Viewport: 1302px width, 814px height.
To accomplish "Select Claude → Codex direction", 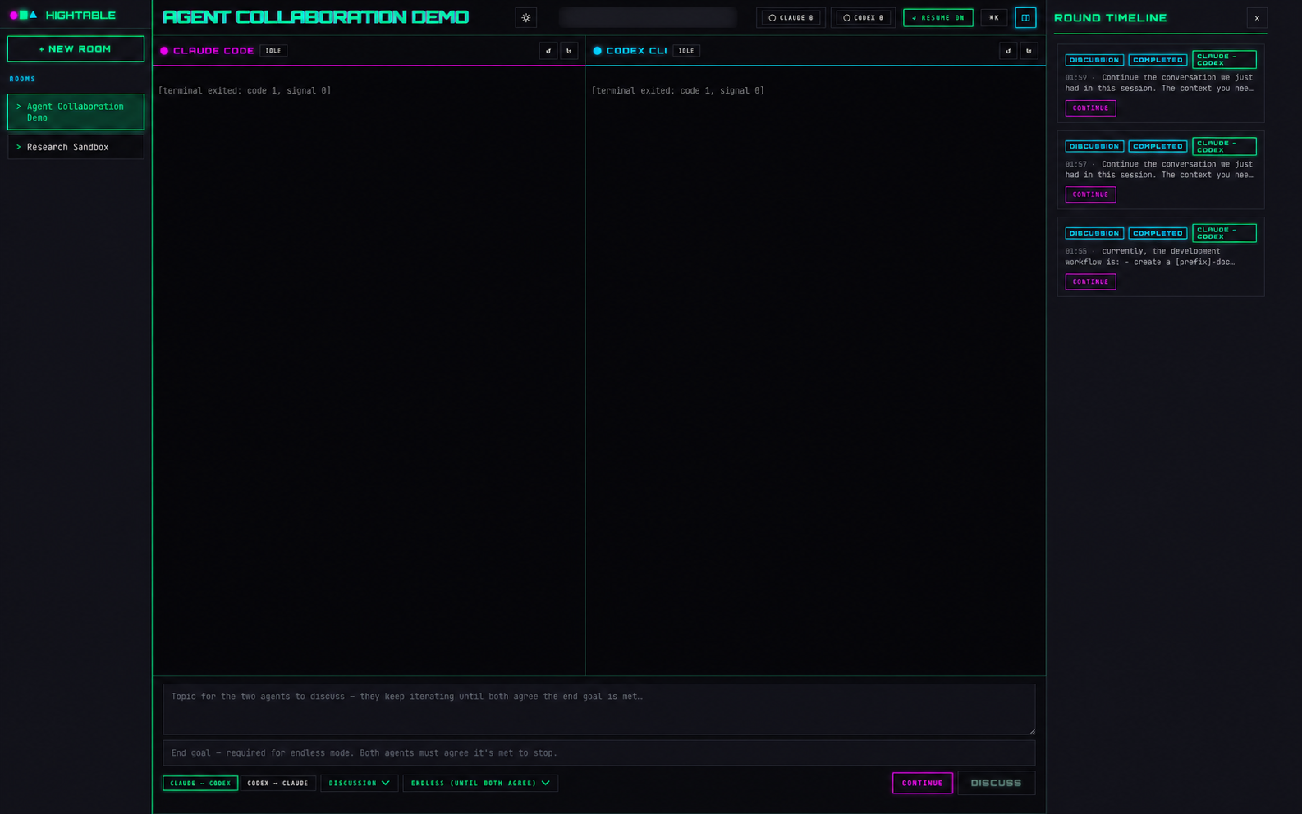I will click(200, 783).
